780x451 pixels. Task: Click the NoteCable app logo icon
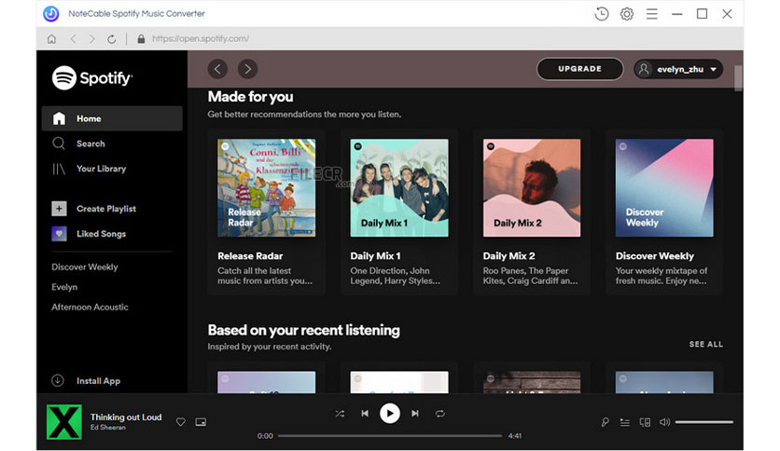pyautogui.click(x=50, y=13)
